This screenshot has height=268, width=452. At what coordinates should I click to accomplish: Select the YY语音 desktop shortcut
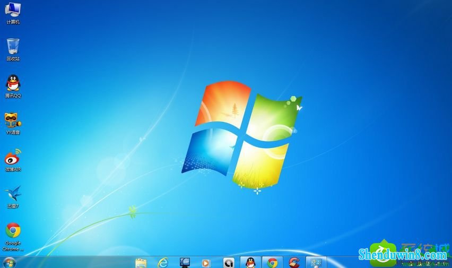13,124
